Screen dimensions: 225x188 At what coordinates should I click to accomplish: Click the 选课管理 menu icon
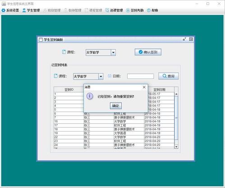tap(107, 10)
